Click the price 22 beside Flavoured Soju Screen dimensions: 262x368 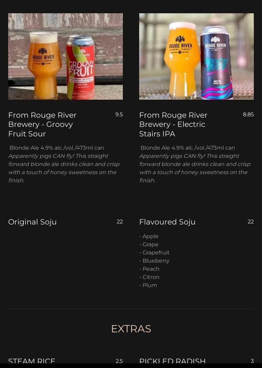pyautogui.click(x=250, y=222)
